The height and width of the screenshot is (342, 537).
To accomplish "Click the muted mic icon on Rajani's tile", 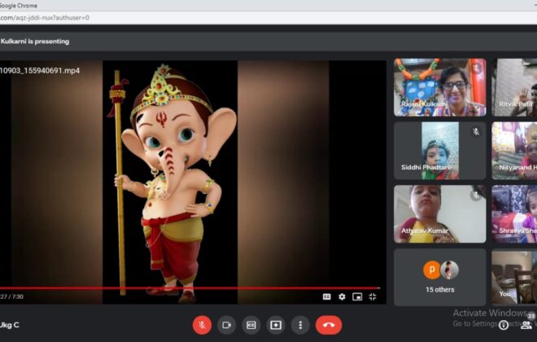I will (476, 68).
